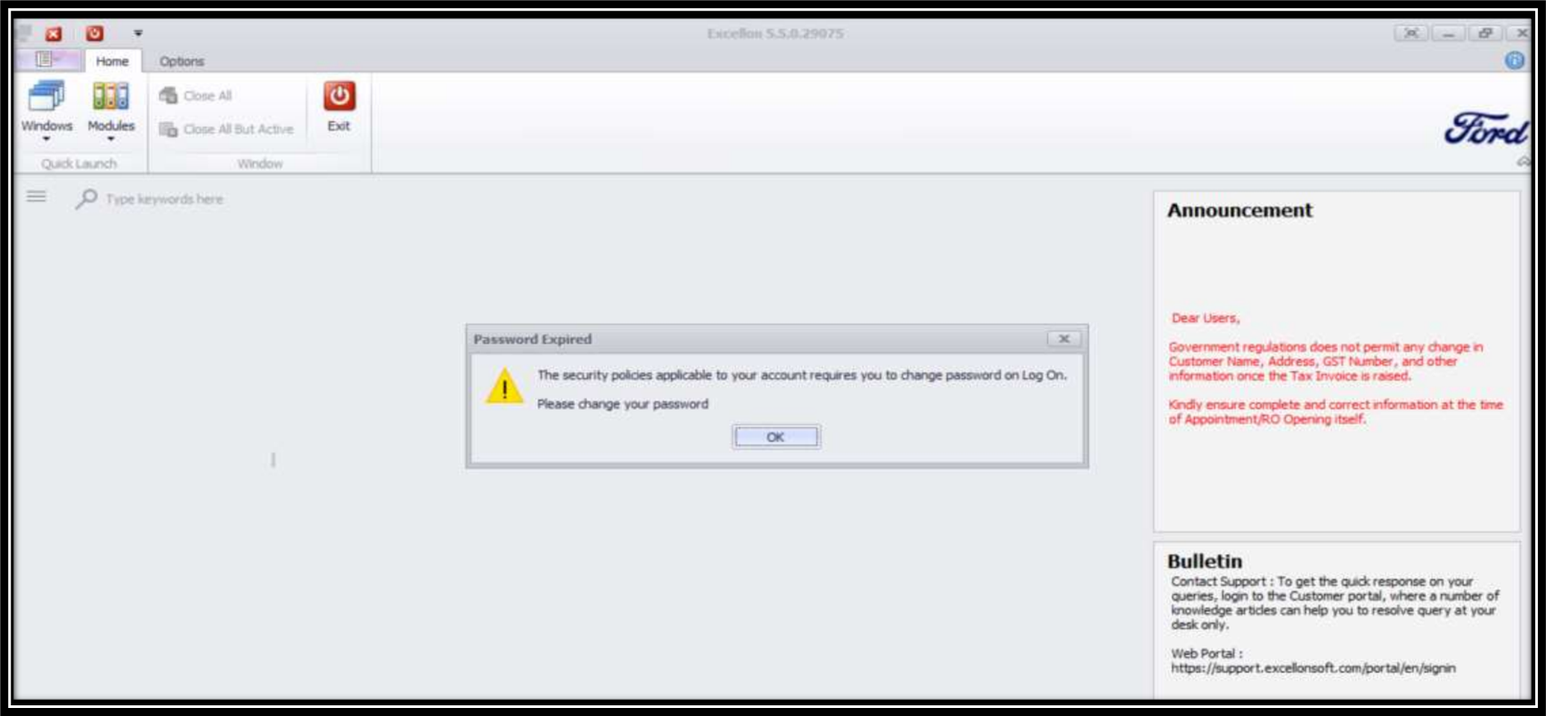Click the search magnifier icon
The image size is (1546, 716).
86,199
